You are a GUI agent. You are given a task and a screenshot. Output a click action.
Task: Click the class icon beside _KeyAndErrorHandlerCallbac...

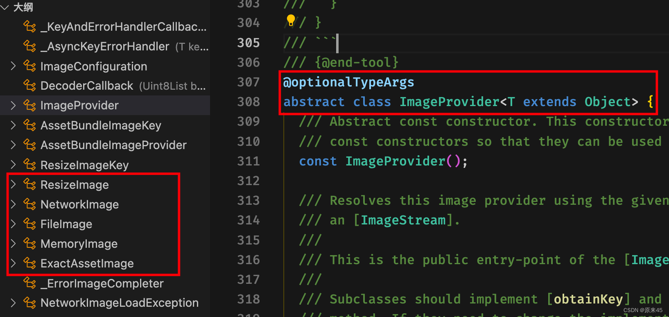click(29, 26)
